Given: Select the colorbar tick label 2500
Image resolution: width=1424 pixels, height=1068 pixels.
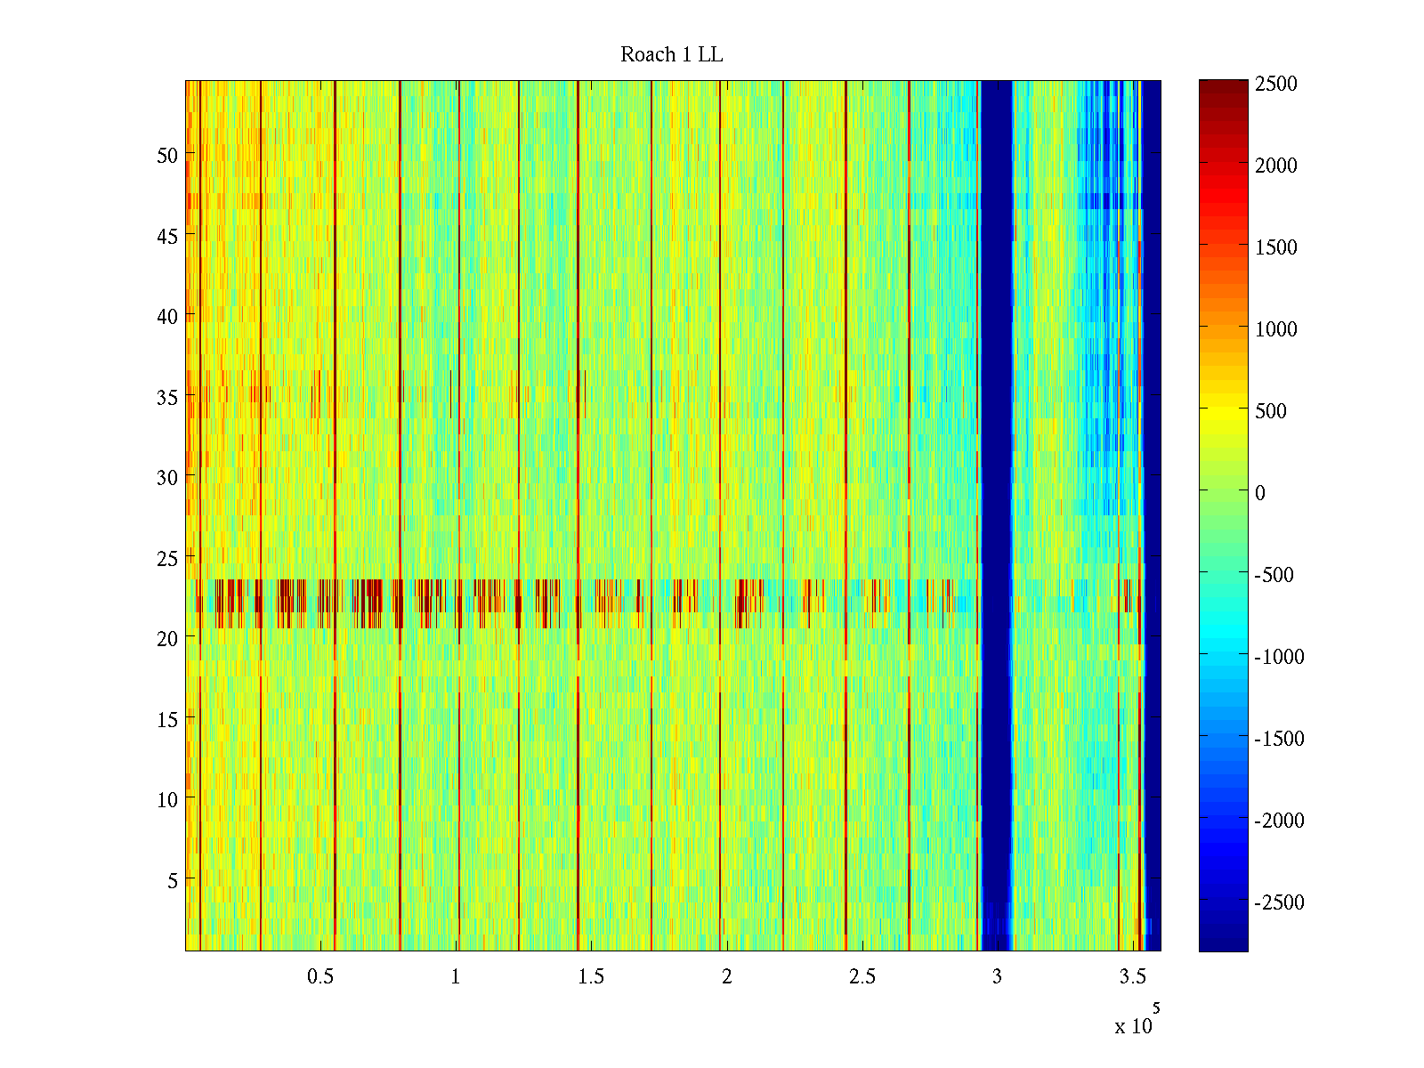Looking at the screenshot, I should tap(1276, 84).
